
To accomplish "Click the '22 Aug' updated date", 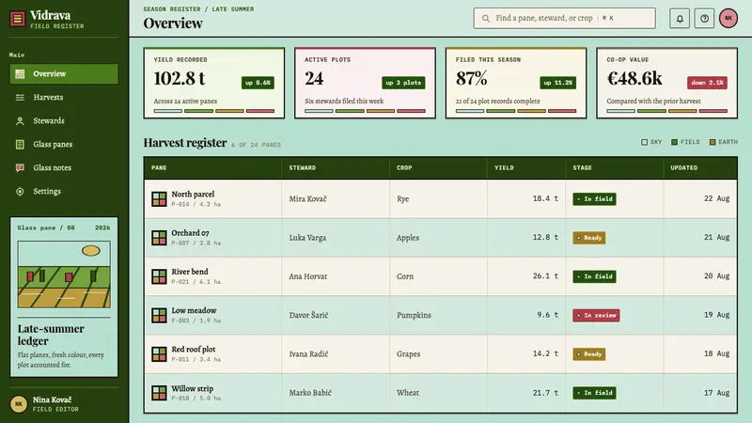I will tap(716, 198).
